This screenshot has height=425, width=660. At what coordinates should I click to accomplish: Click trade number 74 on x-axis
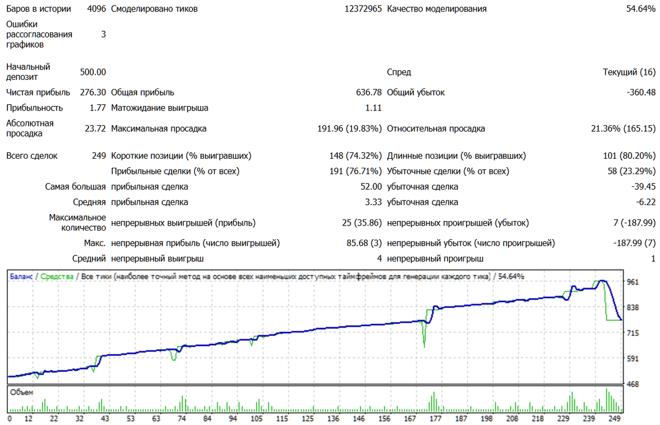pos(181,419)
